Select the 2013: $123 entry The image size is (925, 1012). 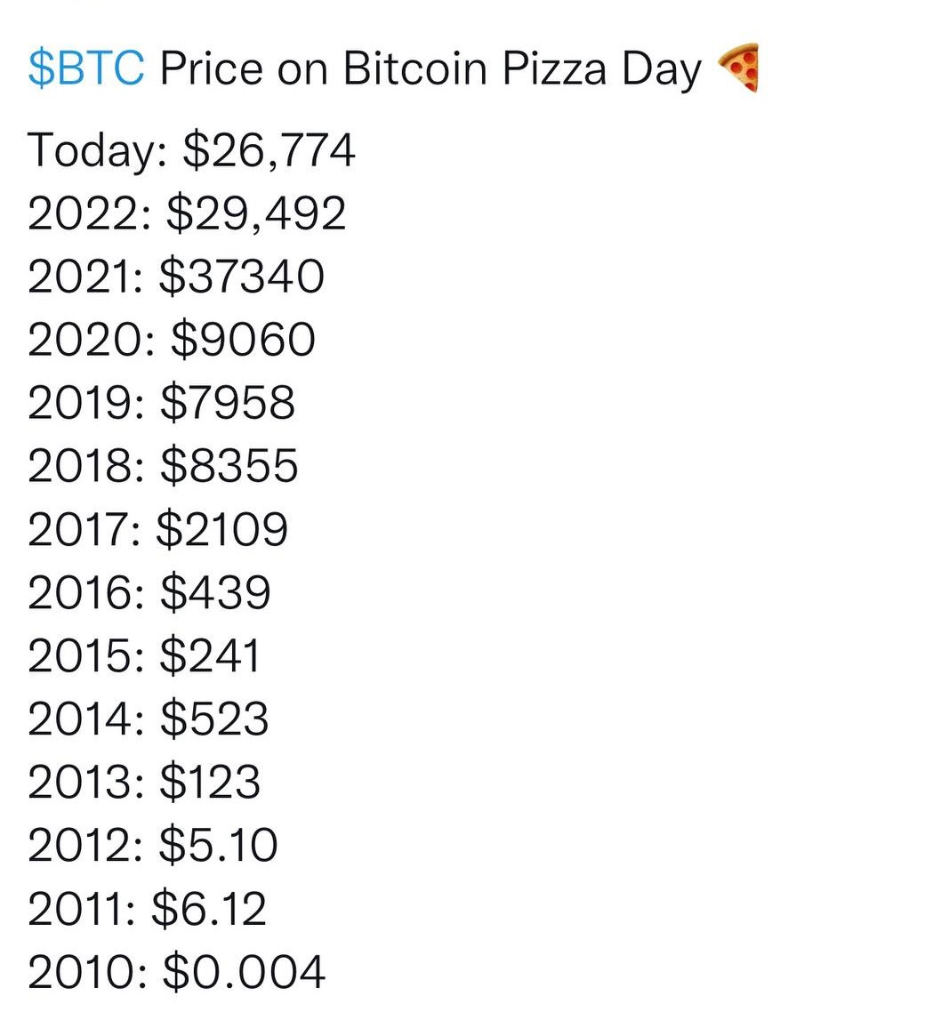(144, 782)
